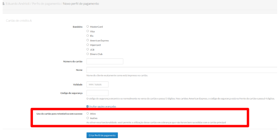Focus the Código de segurança field

97,93
